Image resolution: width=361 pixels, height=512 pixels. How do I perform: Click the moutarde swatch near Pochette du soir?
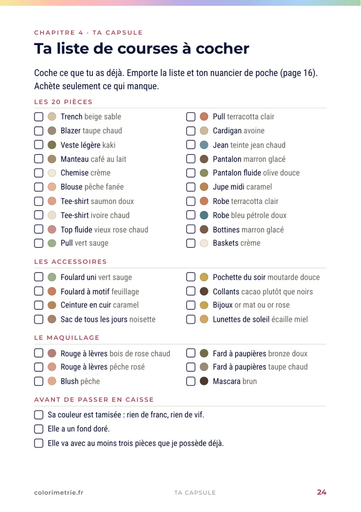click(x=204, y=277)
